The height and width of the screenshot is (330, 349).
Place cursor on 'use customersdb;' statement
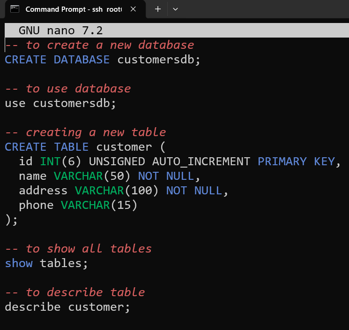tap(60, 103)
